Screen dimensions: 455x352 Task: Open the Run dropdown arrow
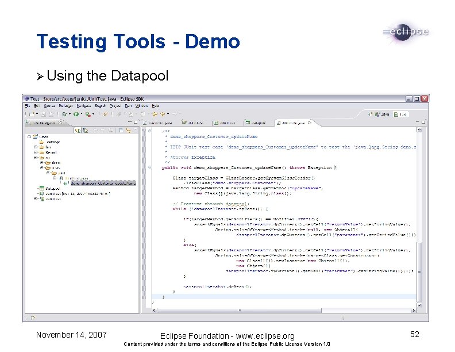tap(82, 114)
